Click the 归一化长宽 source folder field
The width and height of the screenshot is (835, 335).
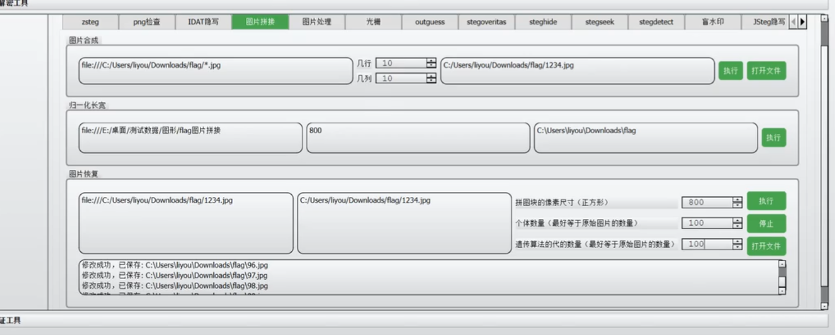(x=190, y=138)
